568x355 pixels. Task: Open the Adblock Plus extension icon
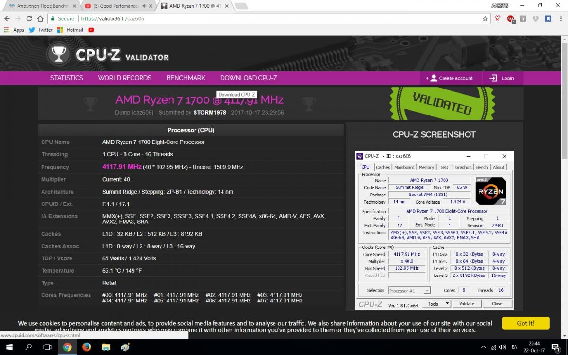[511, 18]
